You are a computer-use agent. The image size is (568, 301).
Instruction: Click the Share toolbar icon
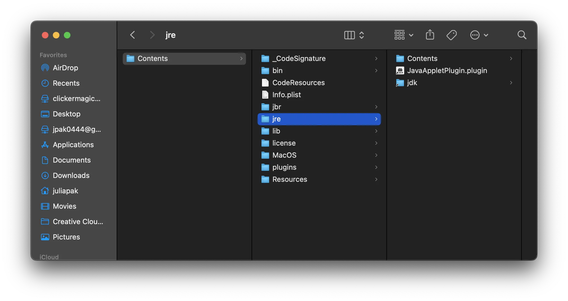[x=430, y=35]
